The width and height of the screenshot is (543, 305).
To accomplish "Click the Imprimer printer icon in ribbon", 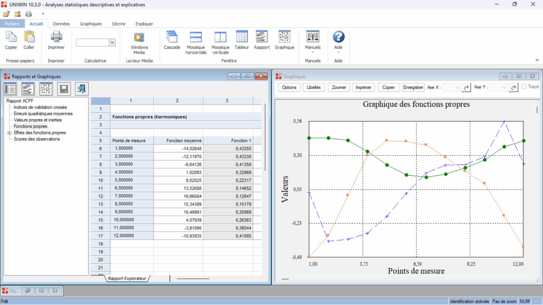I will [x=56, y=38].
